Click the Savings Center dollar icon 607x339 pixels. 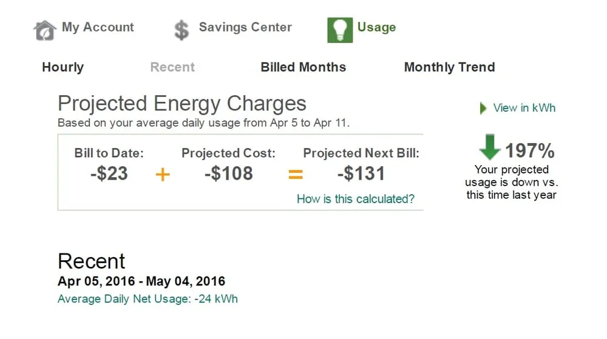(x=181, y=30)
